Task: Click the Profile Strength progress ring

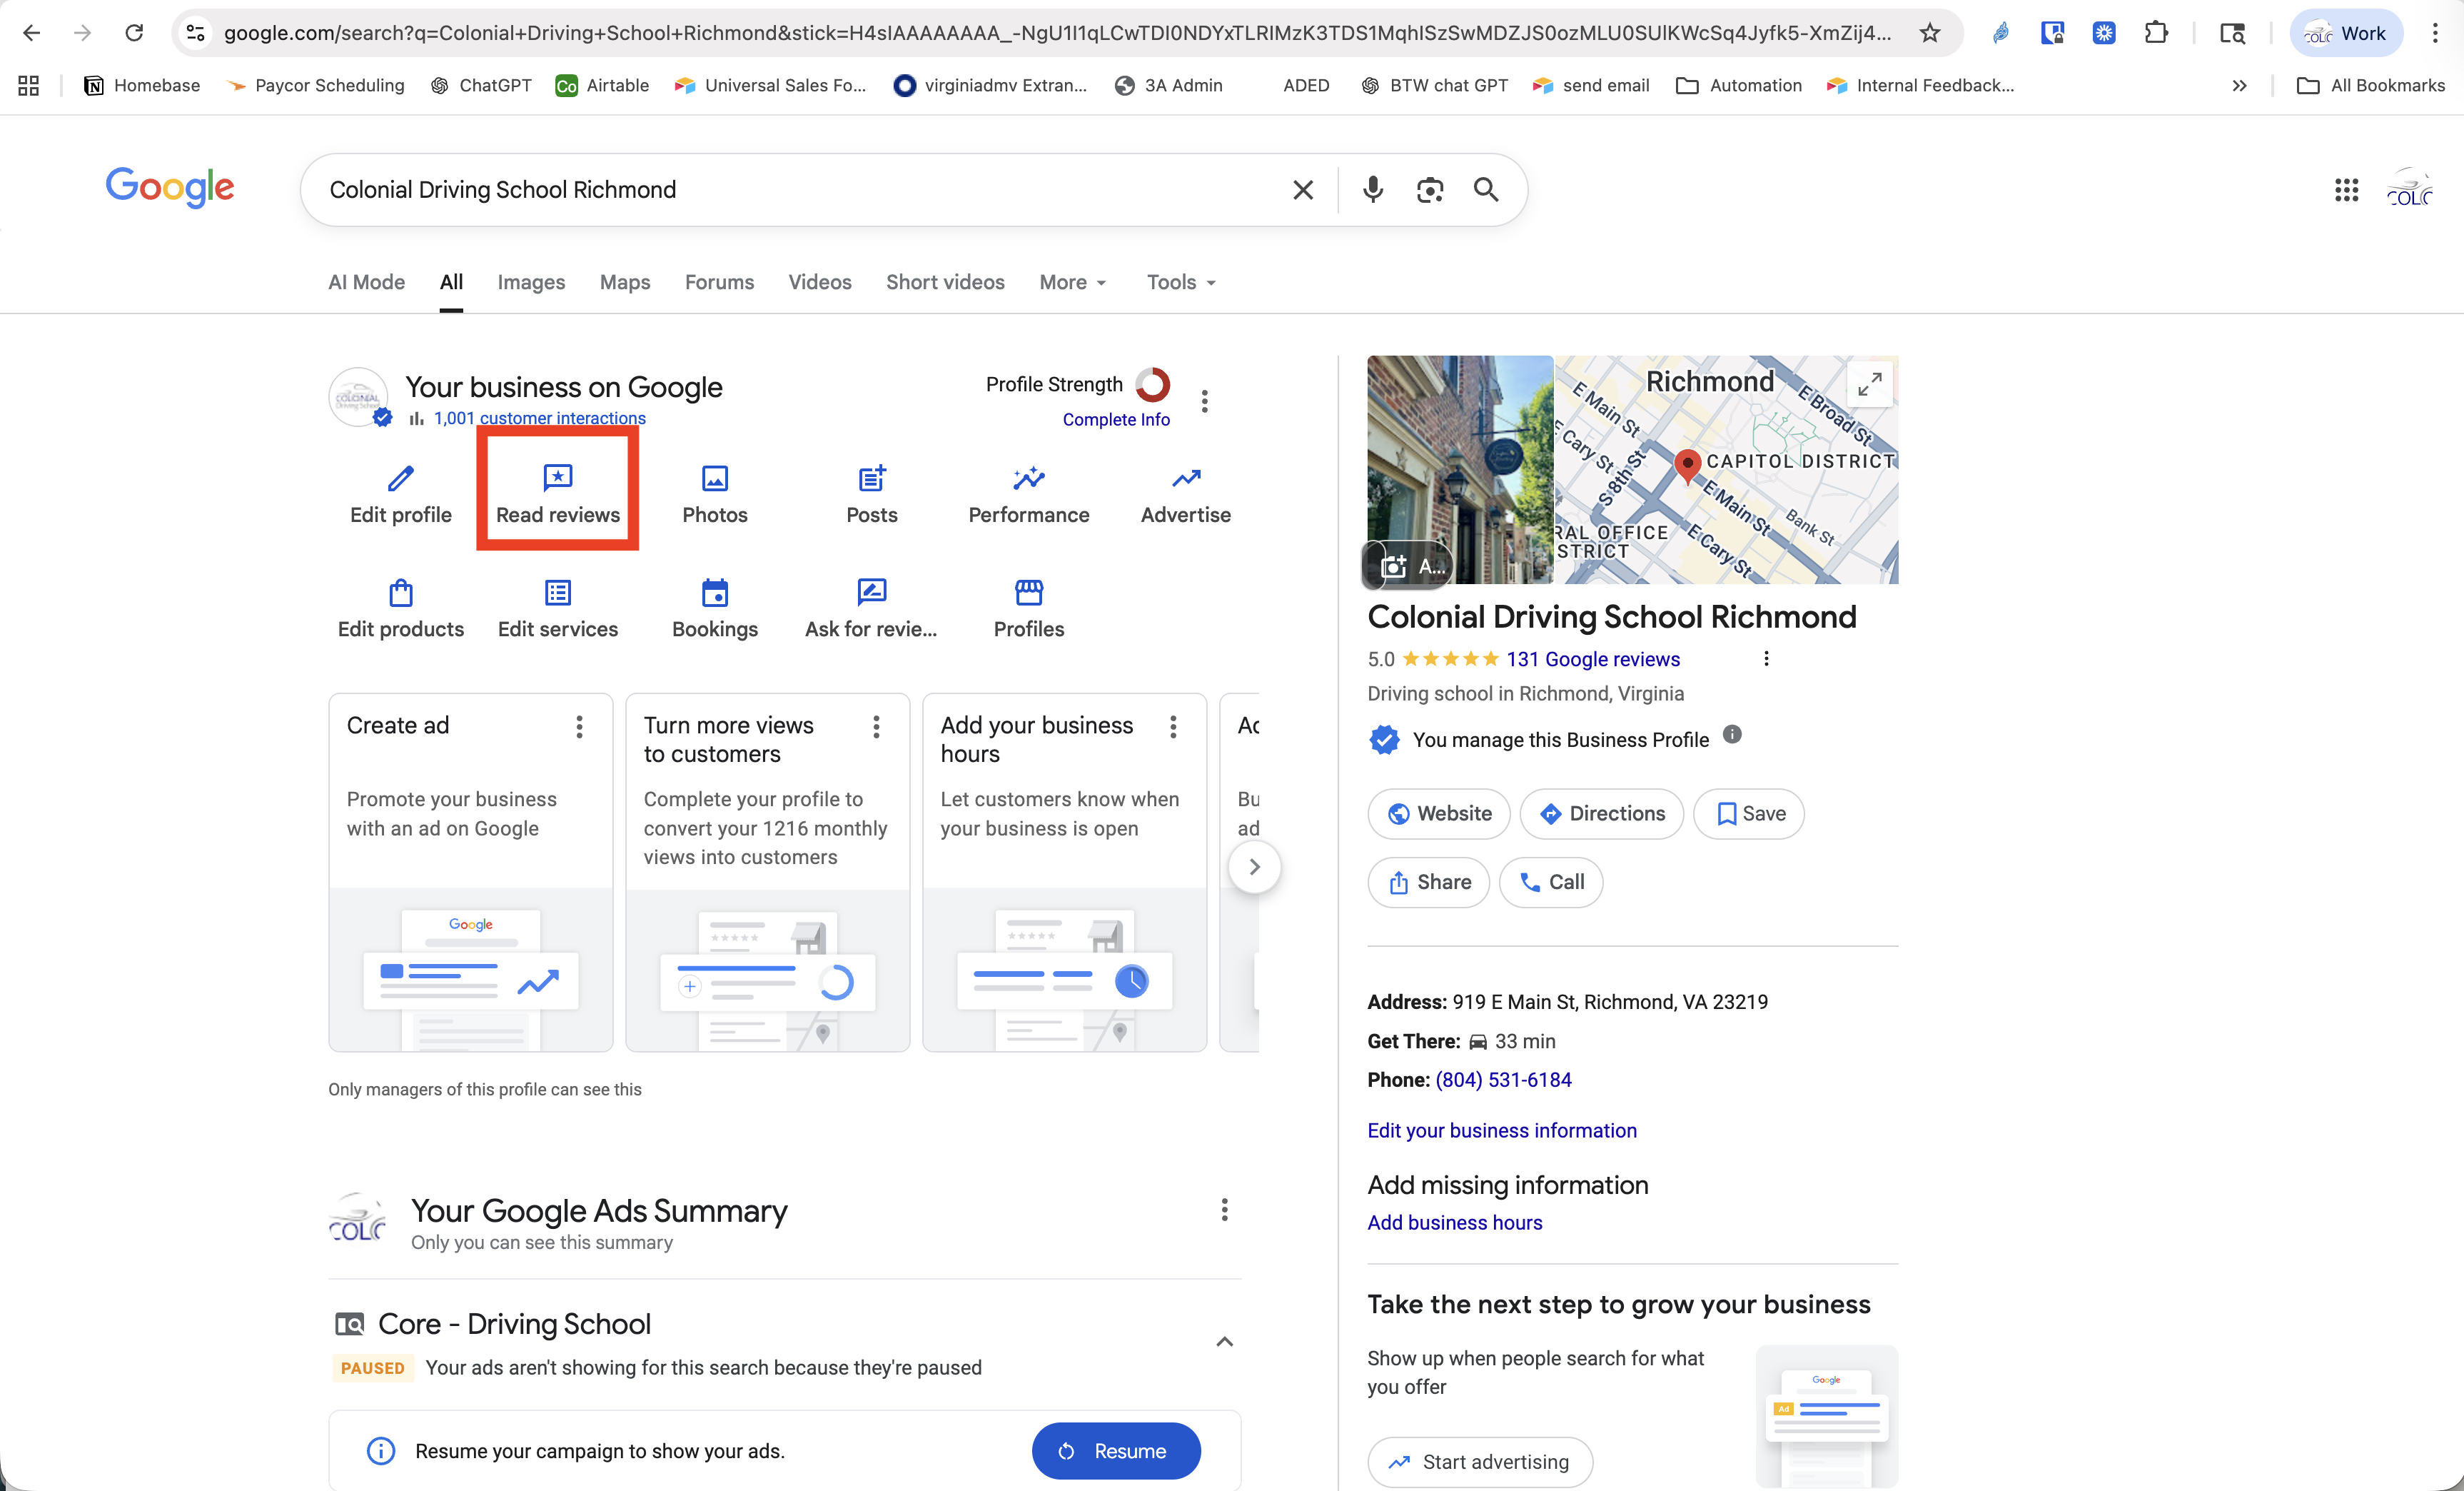Action: coord(1153,384)
